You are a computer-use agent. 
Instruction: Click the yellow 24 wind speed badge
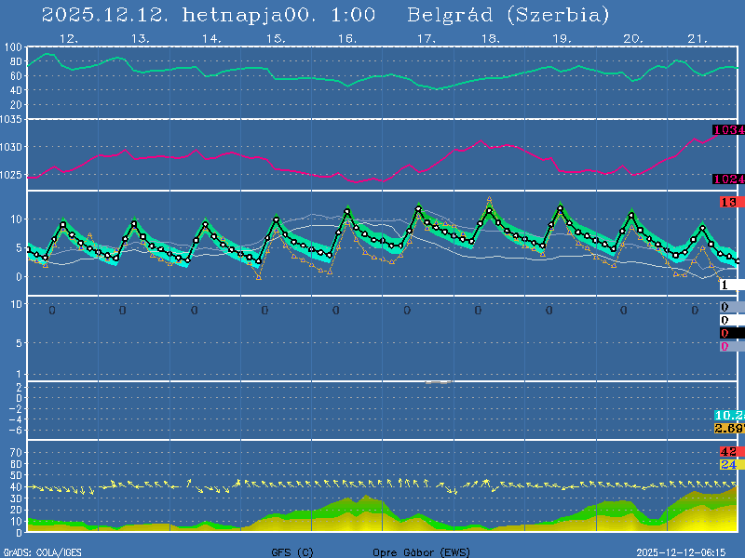[x=728, y=464]
